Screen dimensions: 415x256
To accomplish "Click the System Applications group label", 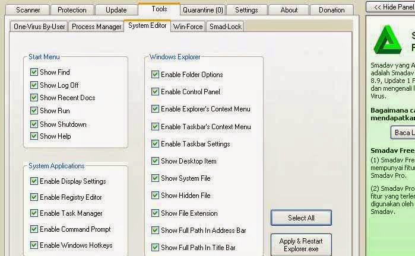I will point(56,166).
